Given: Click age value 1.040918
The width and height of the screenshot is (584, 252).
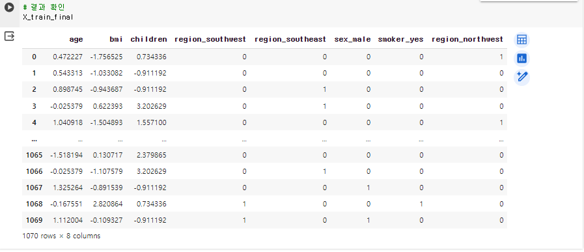Looking at the screenshot, I should click(x=68, y=122).
